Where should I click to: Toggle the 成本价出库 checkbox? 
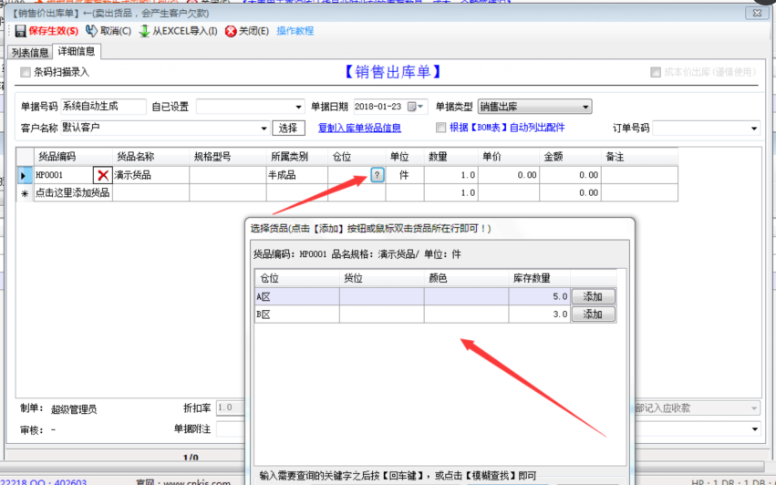tap(656, 72)
